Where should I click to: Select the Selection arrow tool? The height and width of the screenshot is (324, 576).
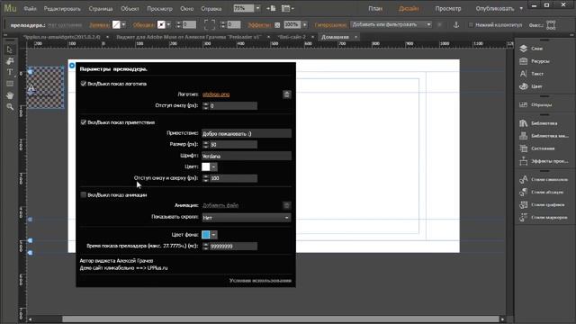[x=10, y=49]
